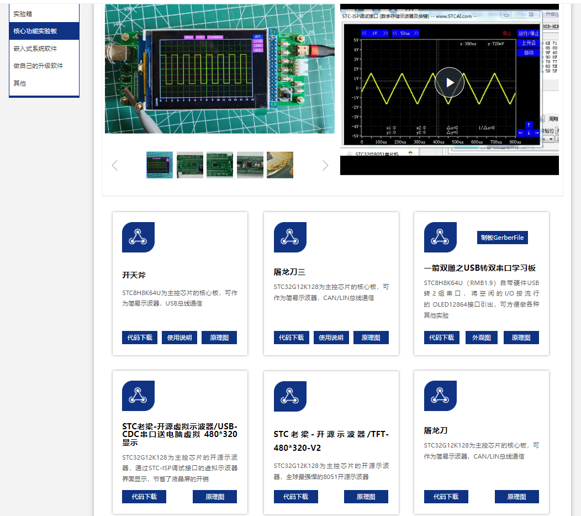581x516 pixels.
Task: Click the STC老梁-开源虚拟示波器 title
Action: 179,434
